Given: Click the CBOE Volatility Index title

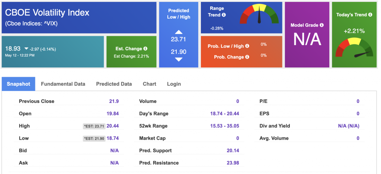Looking at the screenshot, I should click(47, 12).
